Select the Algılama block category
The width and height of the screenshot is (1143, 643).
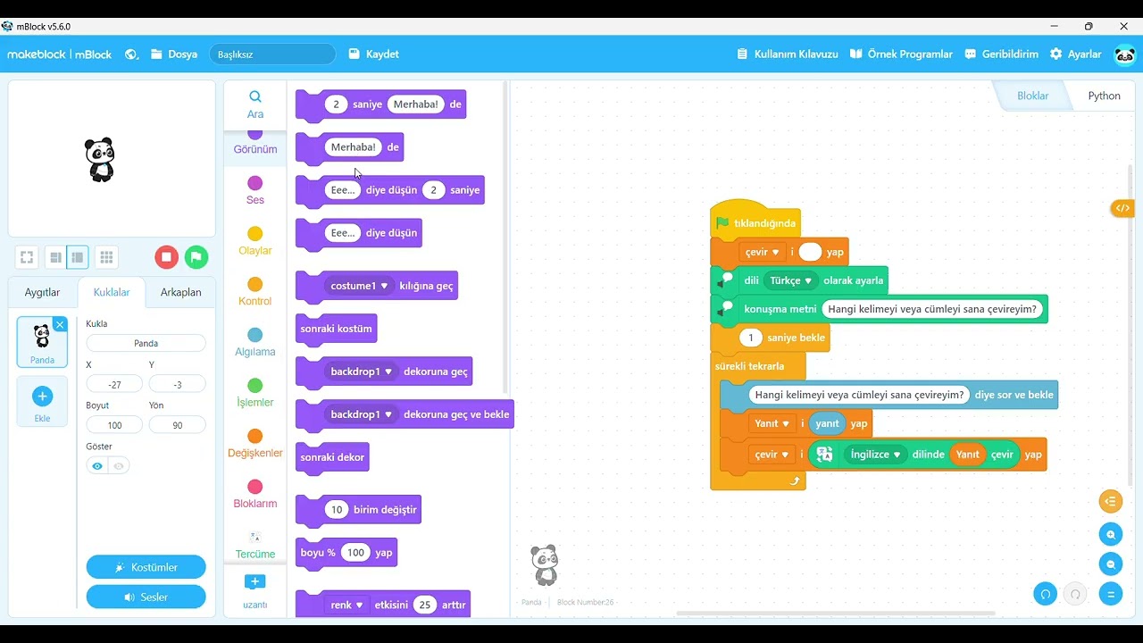pos(255,343)
